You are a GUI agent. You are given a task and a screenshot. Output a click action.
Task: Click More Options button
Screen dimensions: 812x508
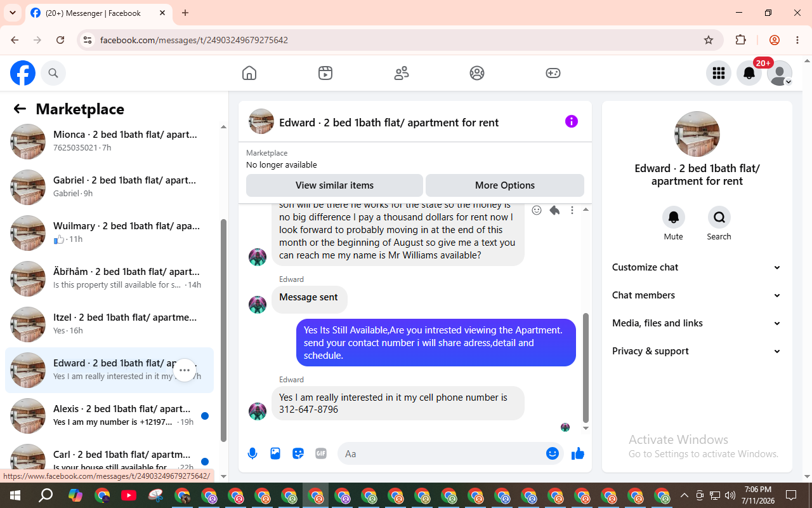pos(505,185)
